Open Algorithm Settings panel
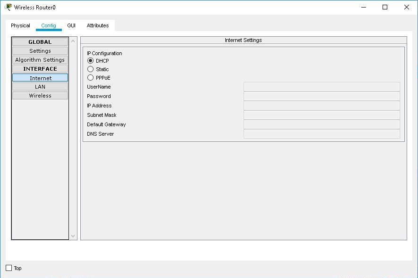This screenshot has height=278, width=418. [40, 59]
